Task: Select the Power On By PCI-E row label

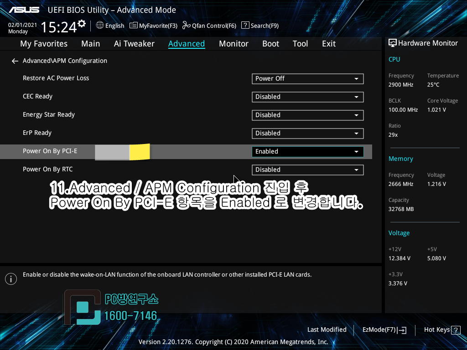Action: point(50,151)
